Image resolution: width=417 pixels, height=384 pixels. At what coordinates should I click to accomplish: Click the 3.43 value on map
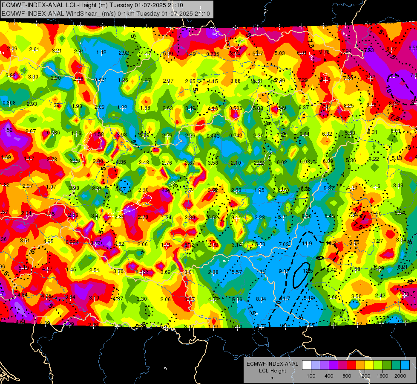coord(398,185)
